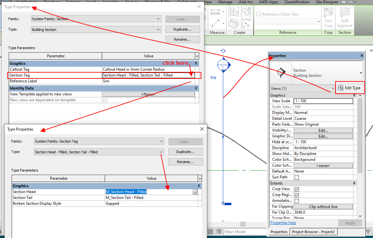Select the Split Segment tool
The image size is (373, 238).
345,18
